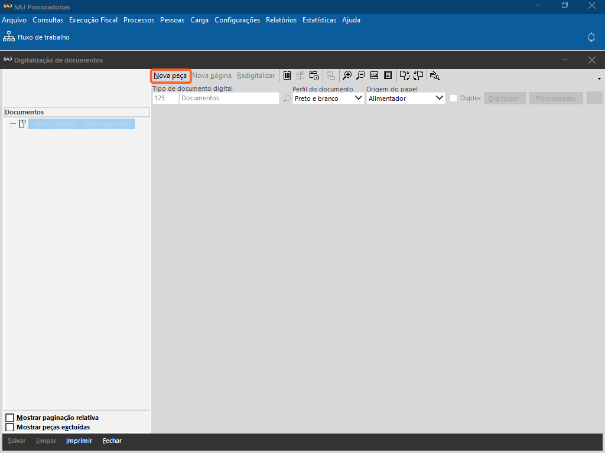Click the fit to width icon
The width and height of the screenshot is (605, 453).
374,75
